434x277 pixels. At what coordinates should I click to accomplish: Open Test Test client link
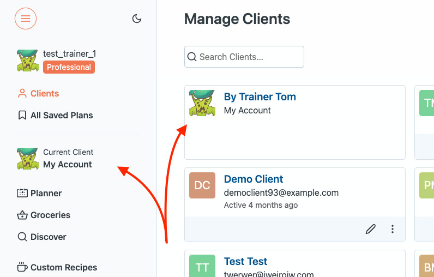click(245, 262)
